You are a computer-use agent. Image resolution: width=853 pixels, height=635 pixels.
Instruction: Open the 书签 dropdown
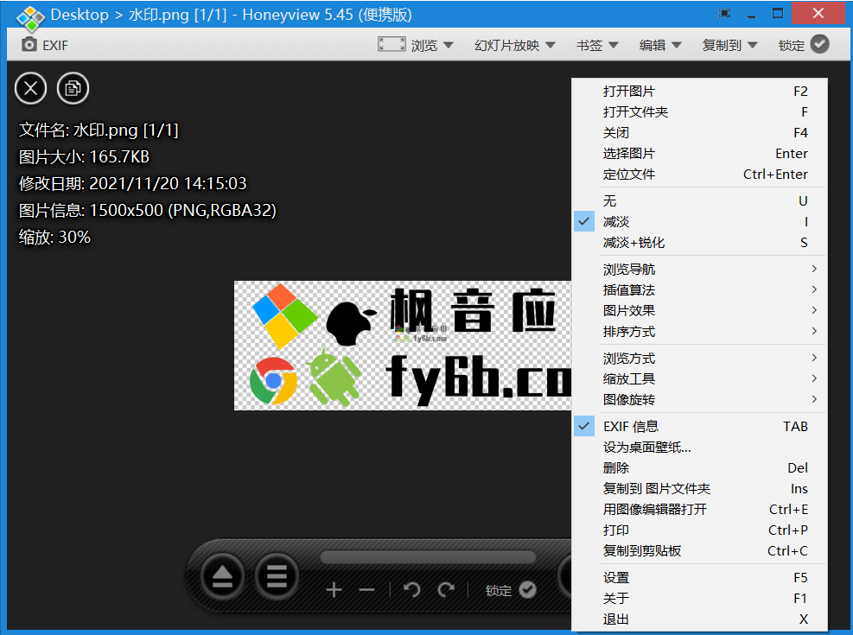[597, 45]
